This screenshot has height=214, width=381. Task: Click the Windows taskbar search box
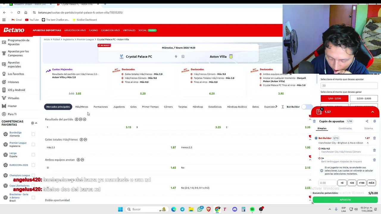click(x=146, y=209)
